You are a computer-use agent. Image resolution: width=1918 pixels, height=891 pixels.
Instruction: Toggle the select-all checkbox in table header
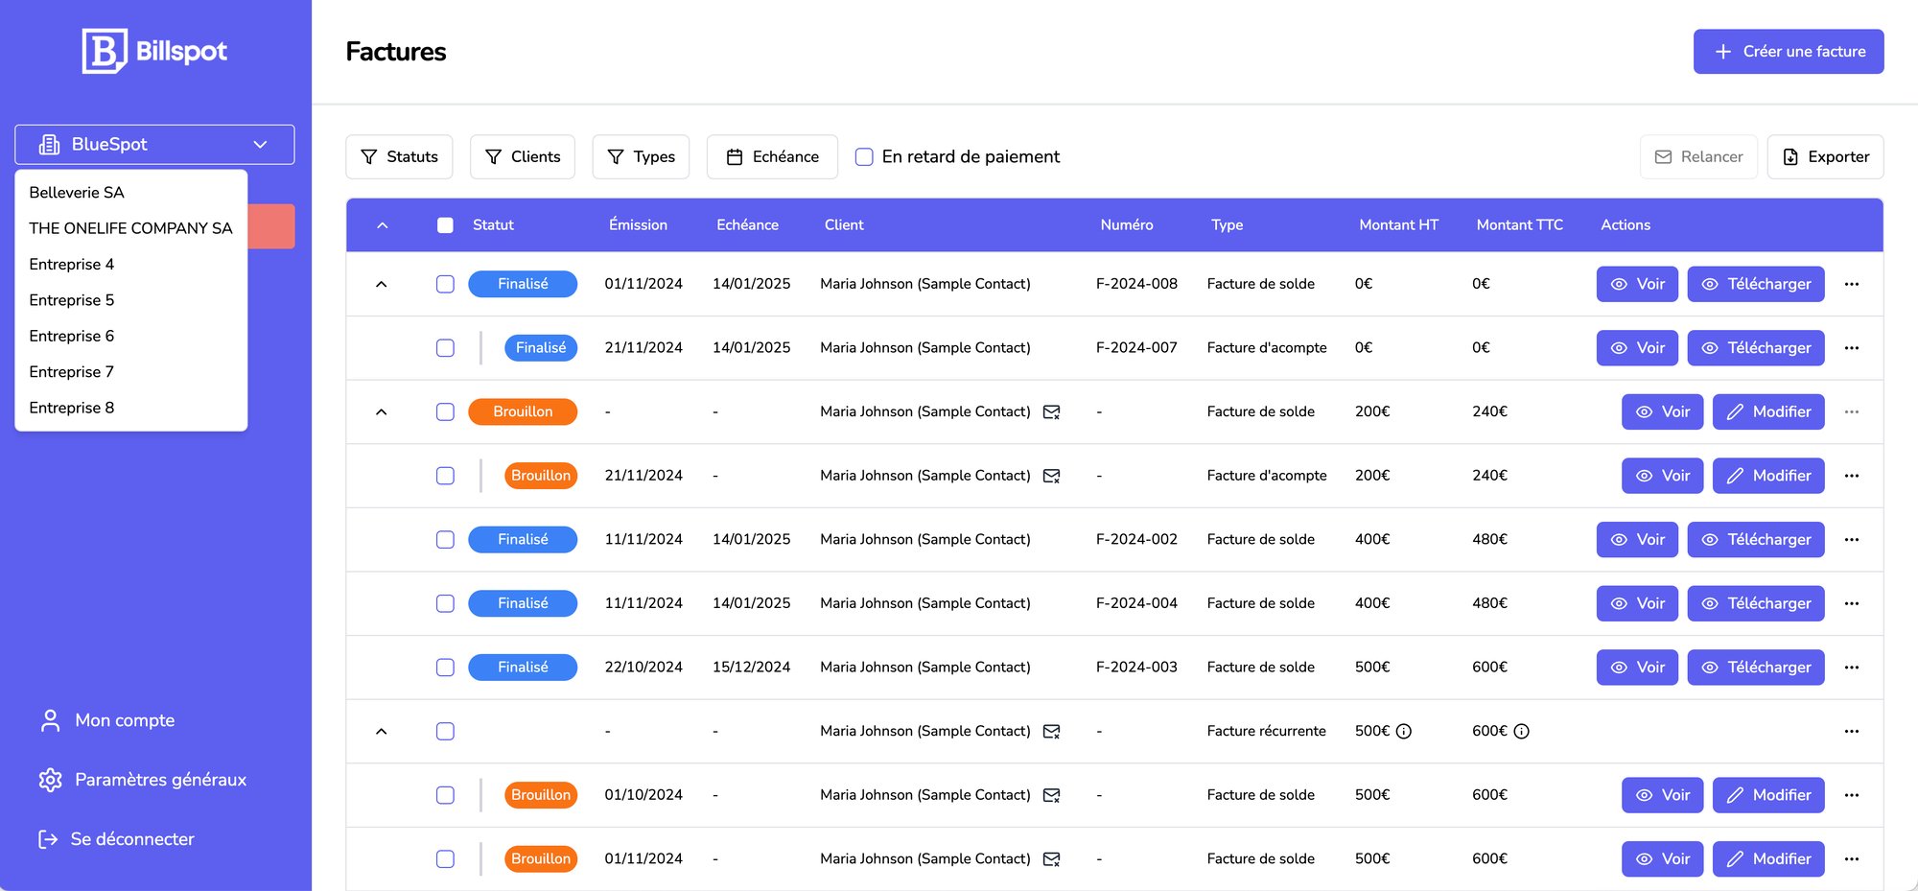click(x=445, y=225)
